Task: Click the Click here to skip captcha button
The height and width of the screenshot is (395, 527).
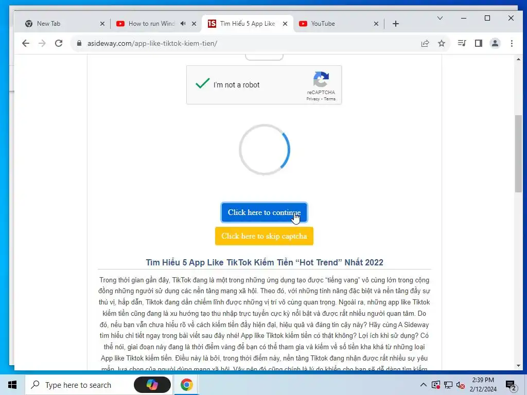Action: point(264,236)
